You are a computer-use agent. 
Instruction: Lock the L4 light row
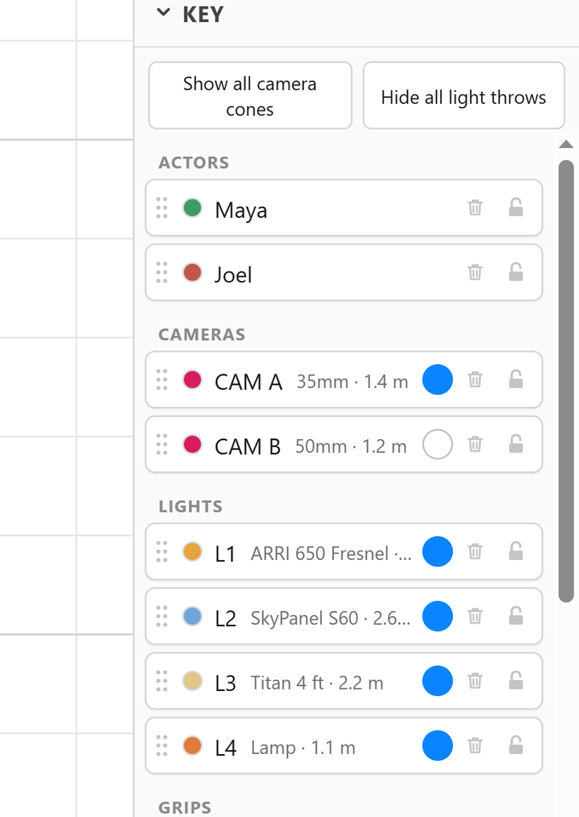pos(516,746)
